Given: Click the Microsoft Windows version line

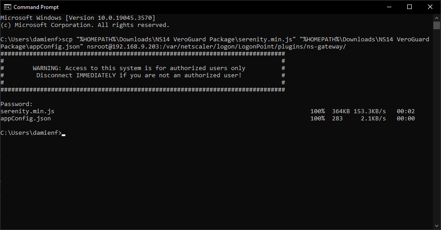Looking at the screenshot, I should [x=78, y=18].
